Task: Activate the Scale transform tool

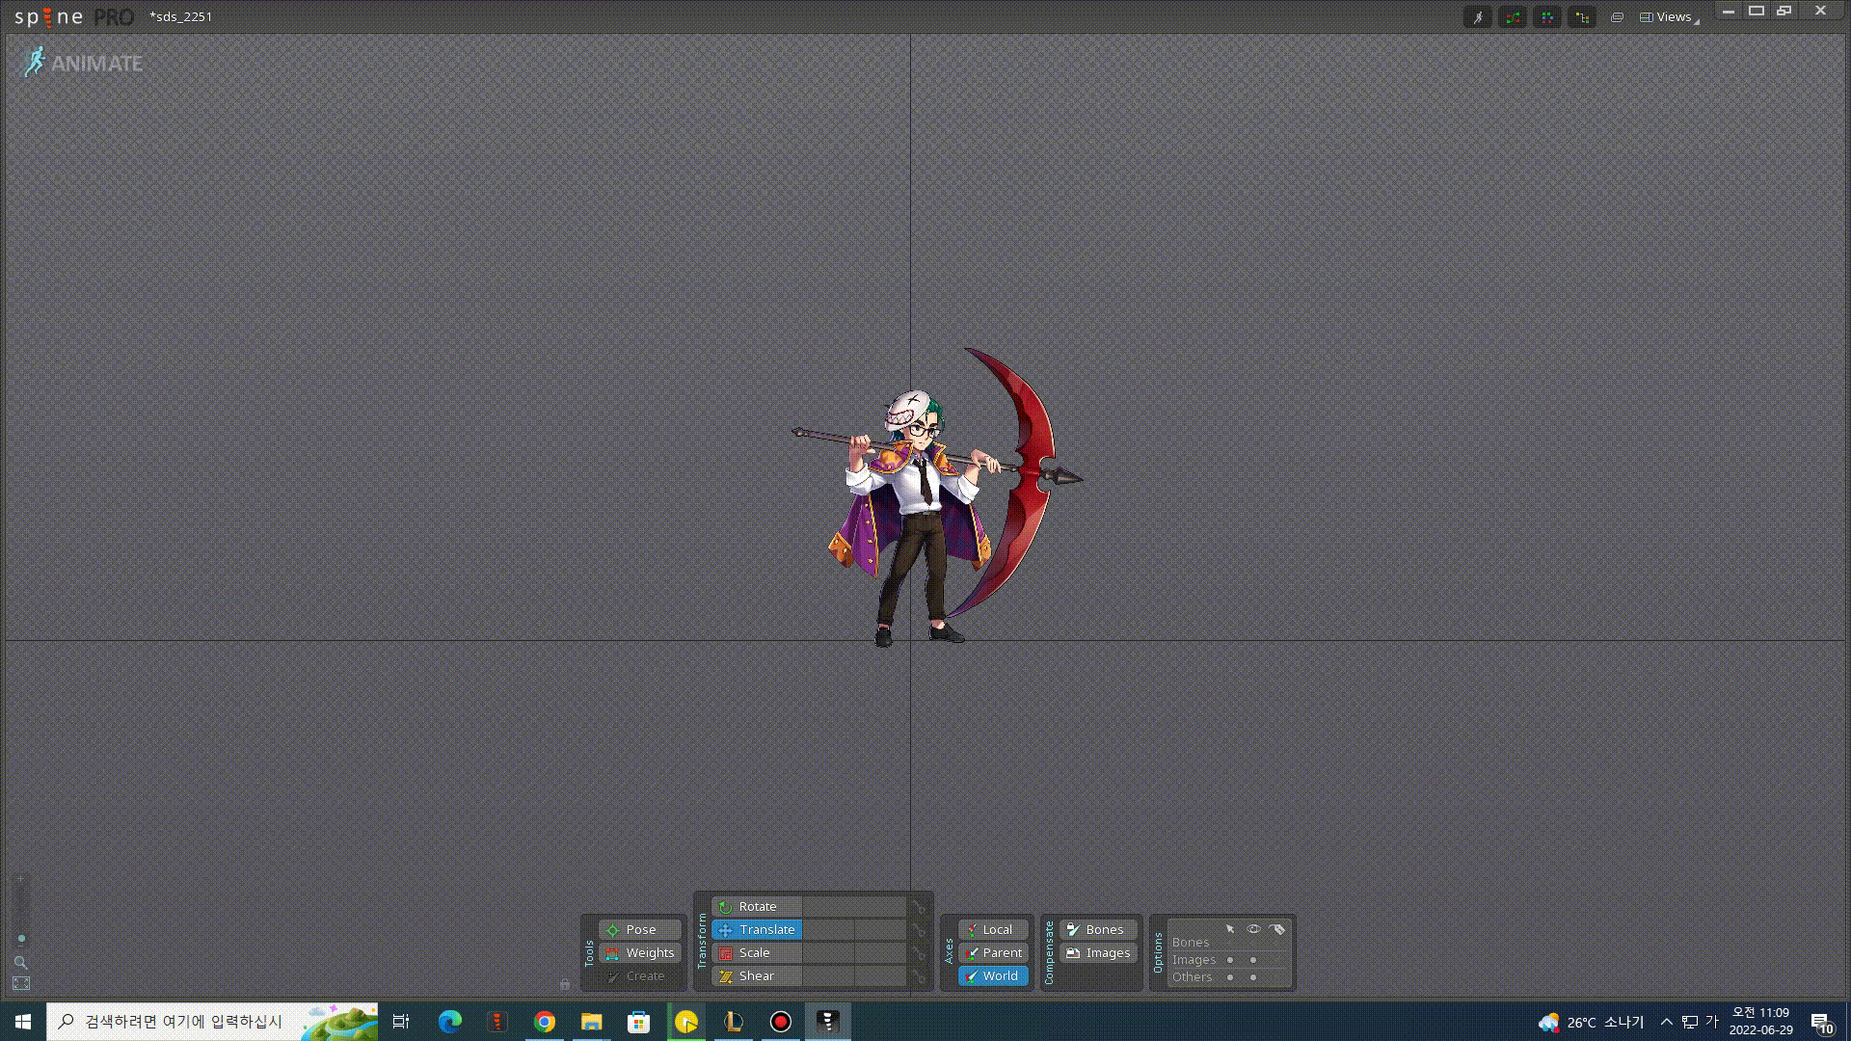Action: coord(757,952)
